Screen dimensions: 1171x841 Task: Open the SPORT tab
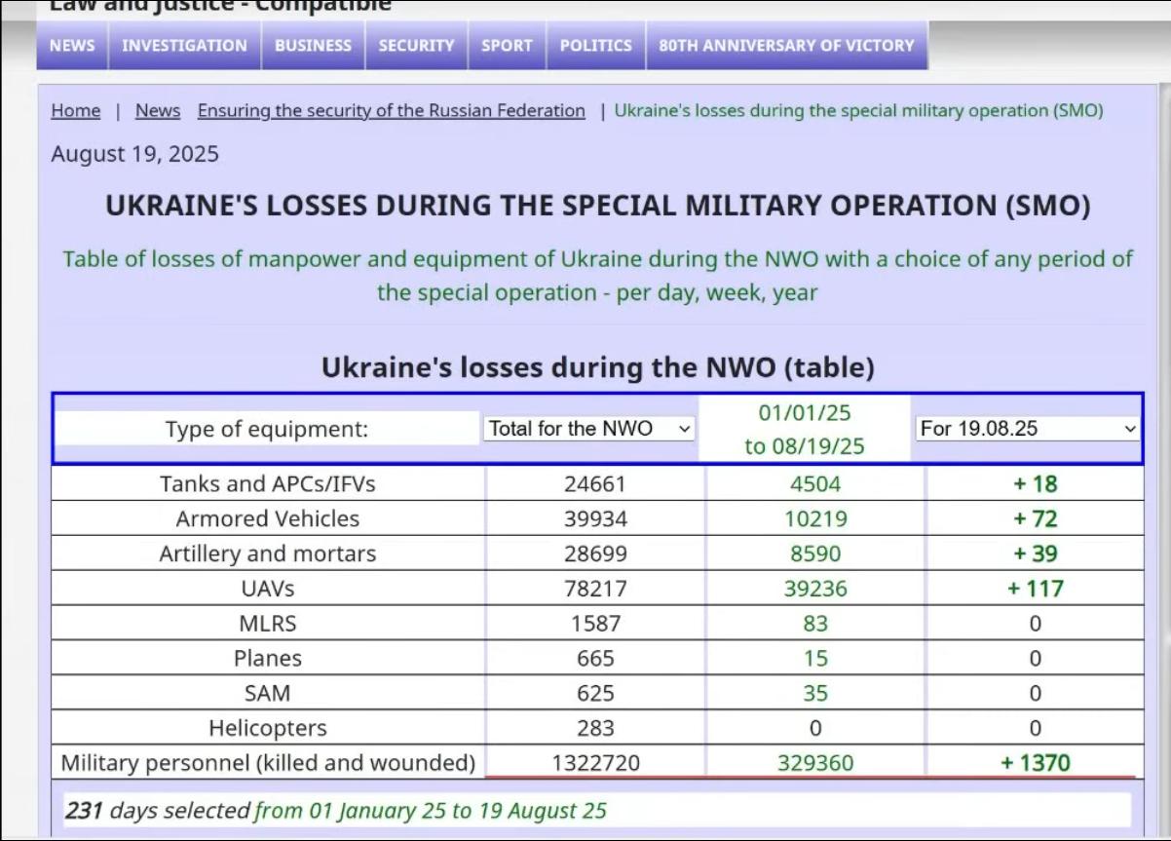[x=507, y=46]
